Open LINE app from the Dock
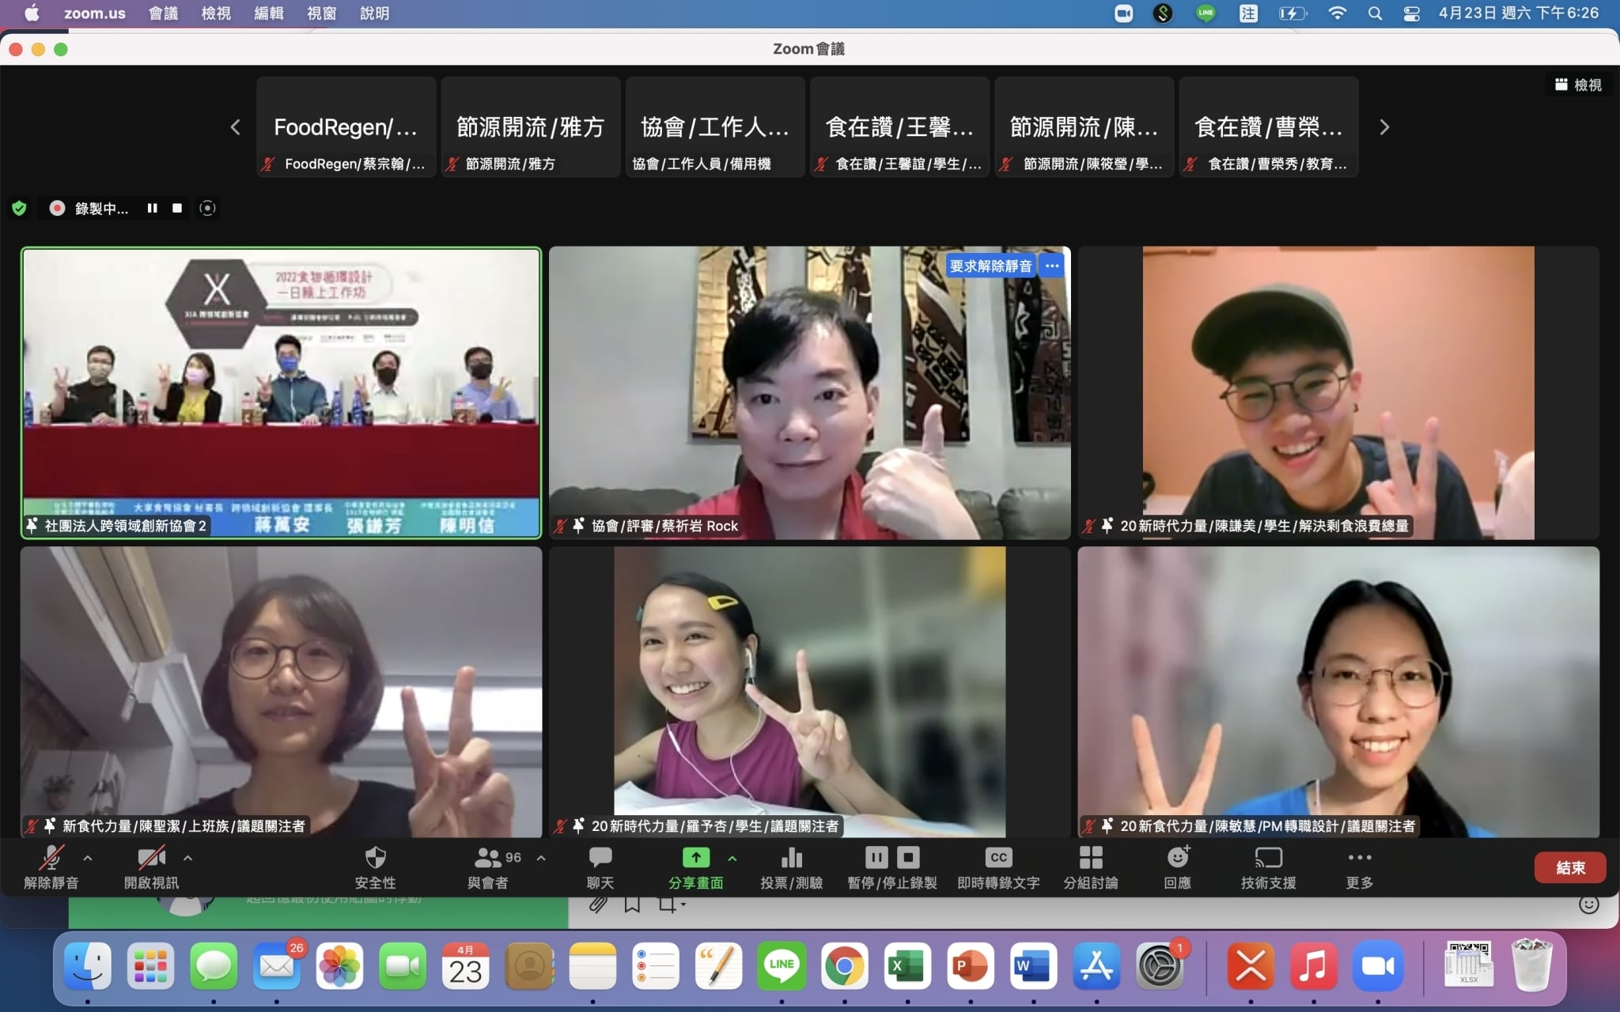The height and width of the screenshot is (1012, 1620). coord(782,966)
